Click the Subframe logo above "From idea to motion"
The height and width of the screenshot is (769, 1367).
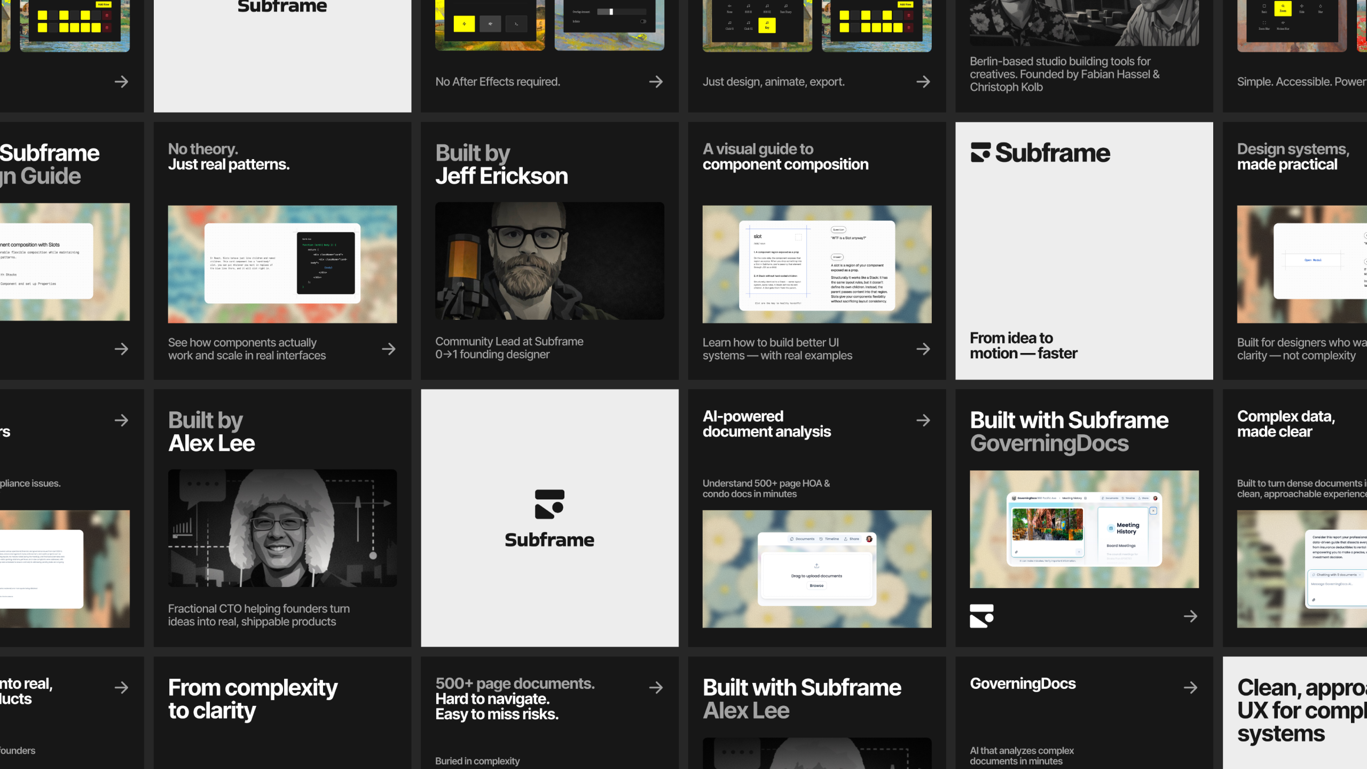pos(1040,153)
